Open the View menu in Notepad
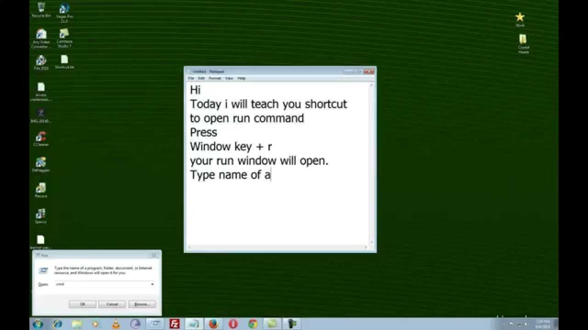 pos(229,78)
